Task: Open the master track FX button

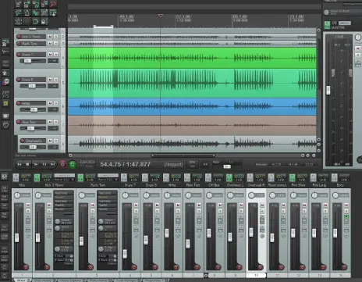Action: pyautogui.click(x=327, y=25)
